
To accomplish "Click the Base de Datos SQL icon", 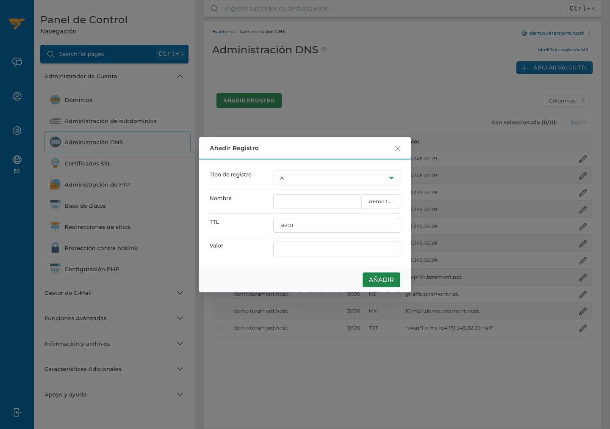I will [55, 206].
